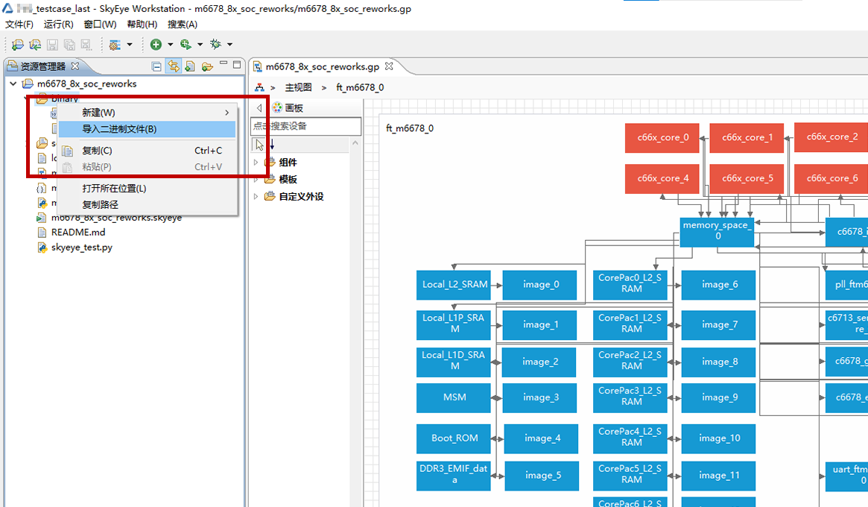Open the 搜索(A) menu
The height and width of the screenshot is (507, 868).
[x=183, y=25]
